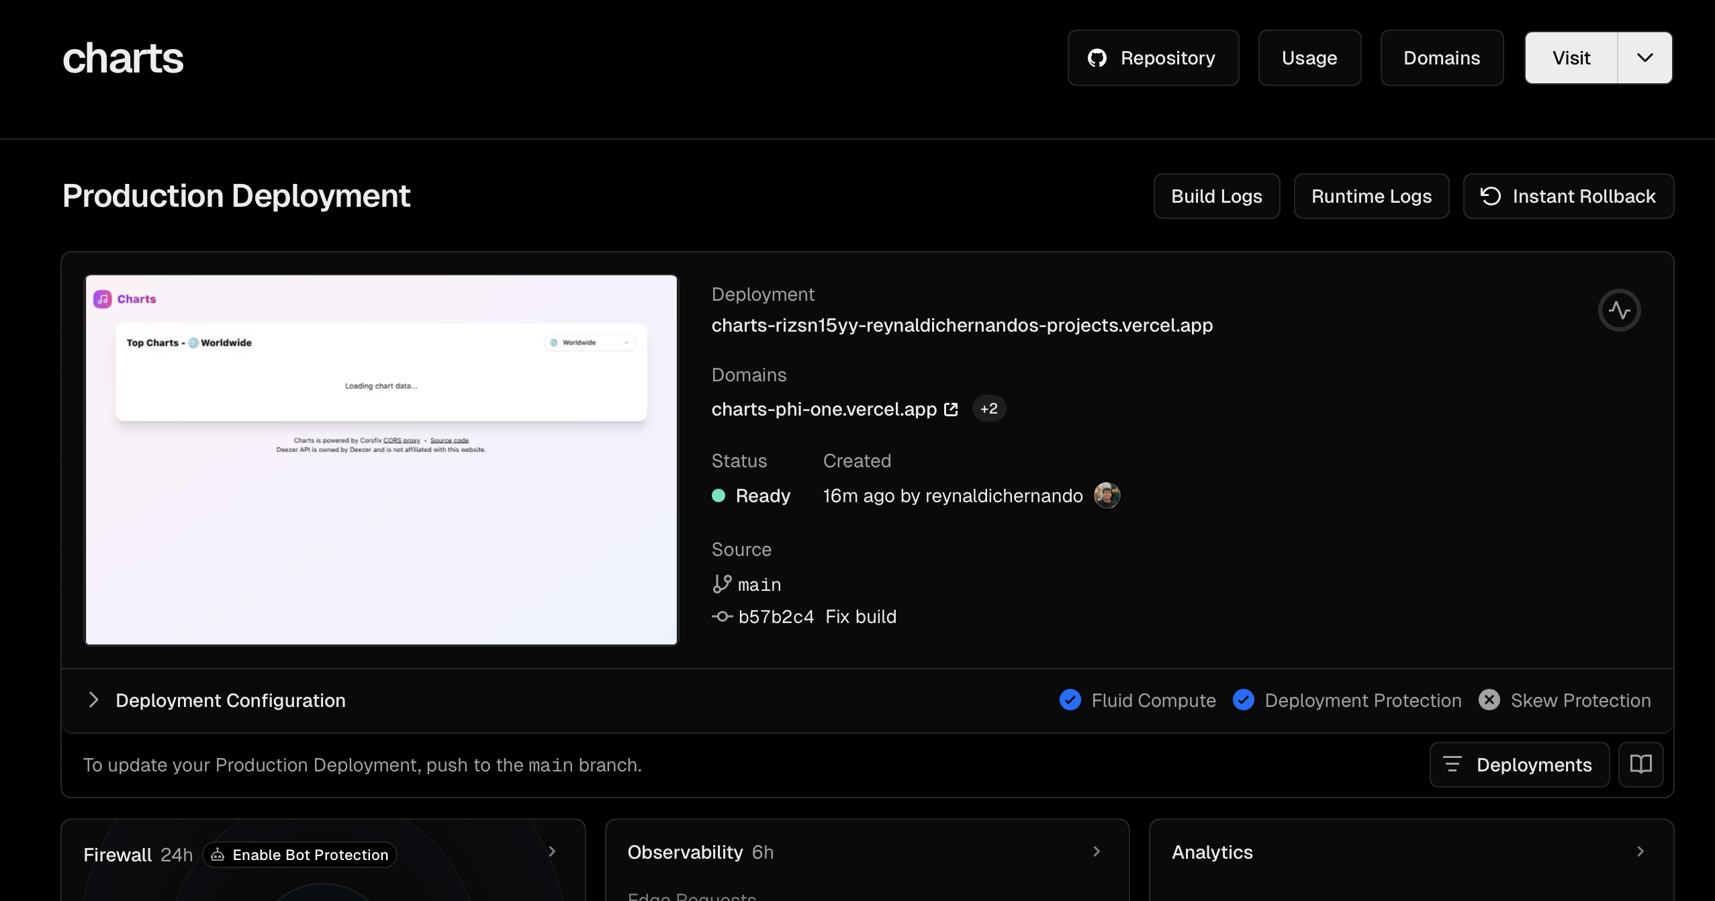This screenshot has width=1715, height=901.
Task: Click Enable Bot Protection
Action: tap(299, 855)
